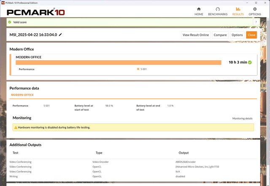Click the OpenGL type cell
This screenshot has width=270, height=186.
pyautogui.click(x=97, y=176)
